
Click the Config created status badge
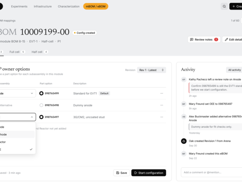tap(84, 33)
